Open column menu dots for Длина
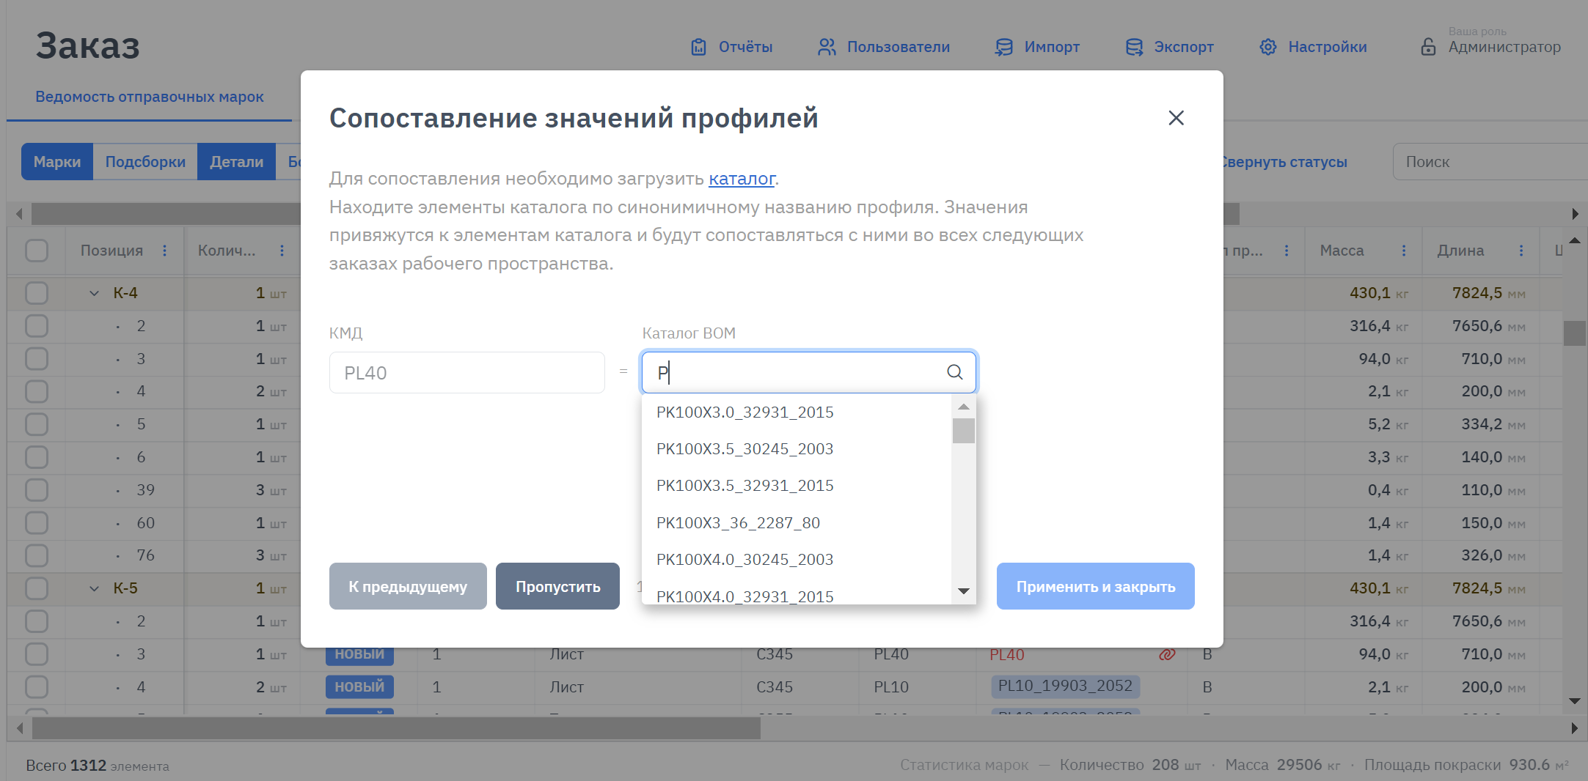 pyautogui.click(x=1521, y=251)
